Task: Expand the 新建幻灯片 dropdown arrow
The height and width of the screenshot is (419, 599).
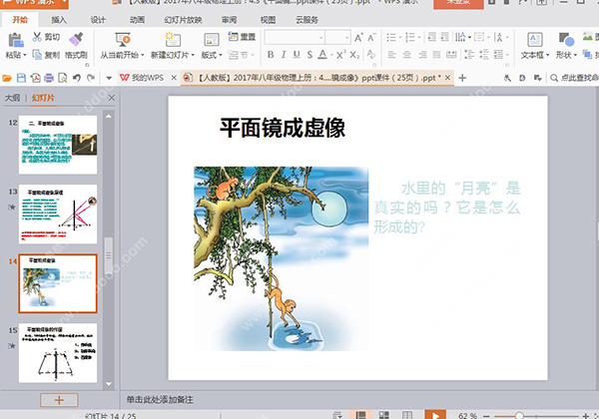Action: tap(193, 55)
